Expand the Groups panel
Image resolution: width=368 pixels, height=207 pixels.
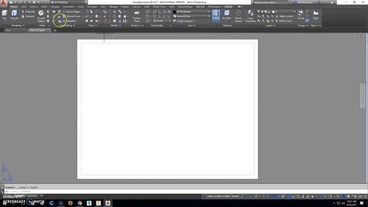tap(303, 25)
